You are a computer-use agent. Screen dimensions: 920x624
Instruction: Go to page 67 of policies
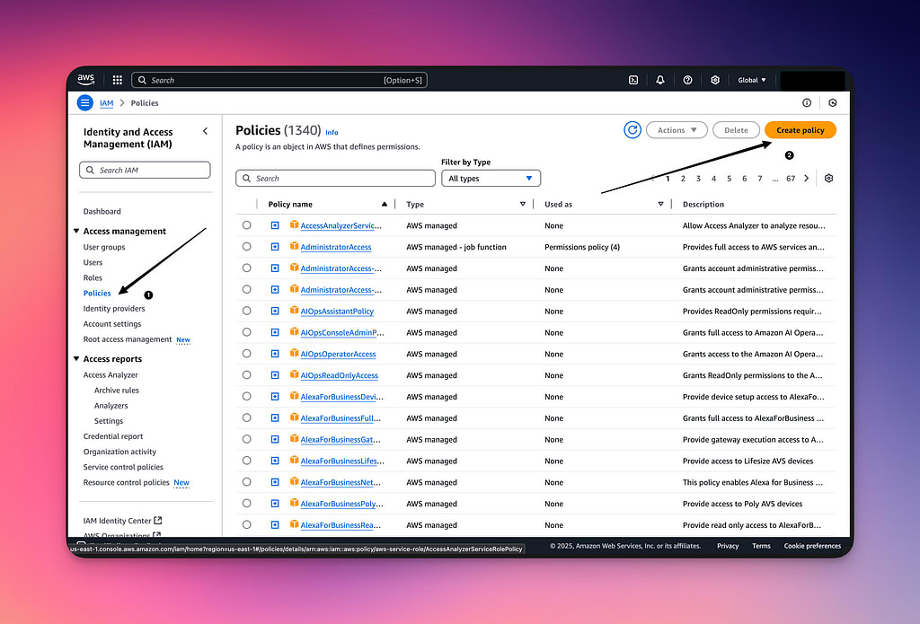[x=791, y=179]
